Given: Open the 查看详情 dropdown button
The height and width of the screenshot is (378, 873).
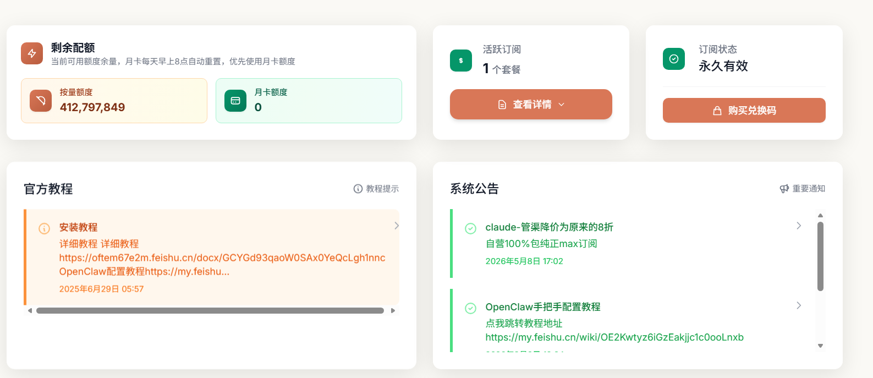Looking at the screenshot, I should point(531,104).
